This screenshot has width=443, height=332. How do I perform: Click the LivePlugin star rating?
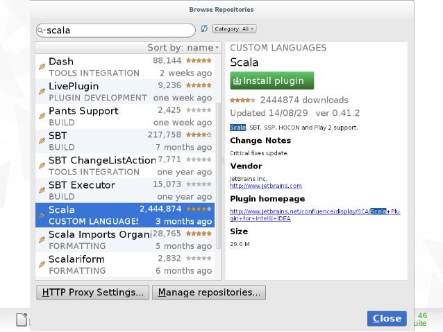(199, 85)
